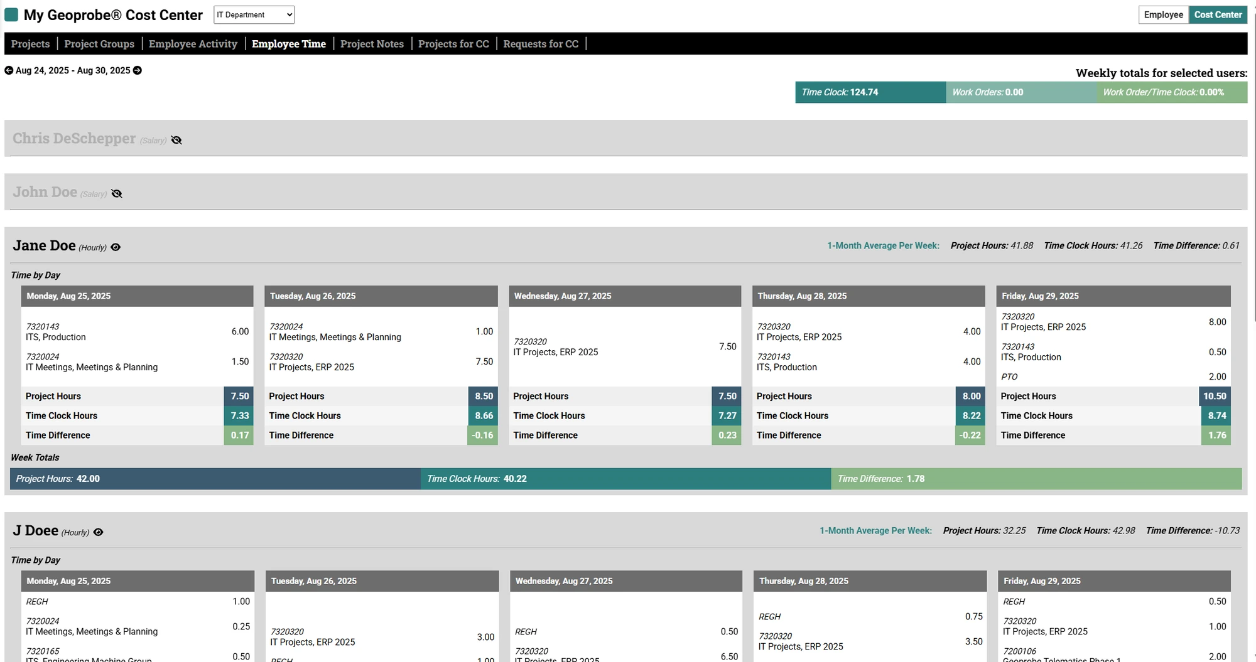Click Jane Doe's Monday 7320143 ITS, Production entry
This screenshot has height=662, width=1256.
[x=138, y=332]
